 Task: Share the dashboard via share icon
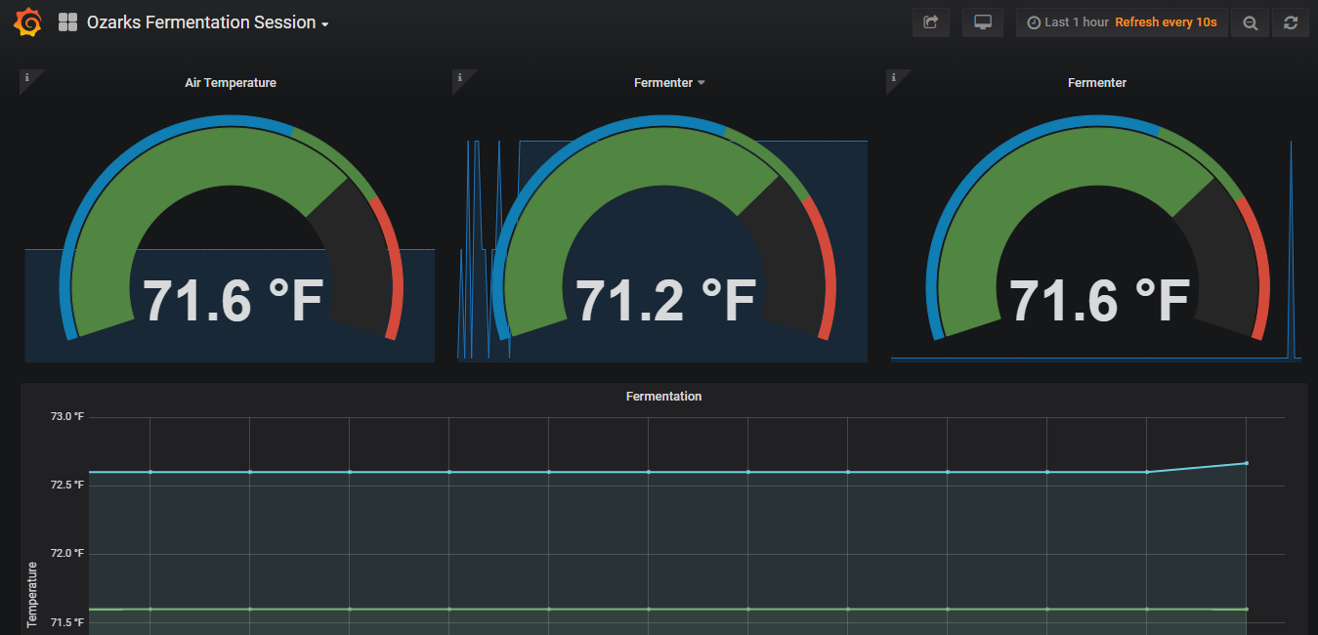pyautogui.click(x=931, y=22)
